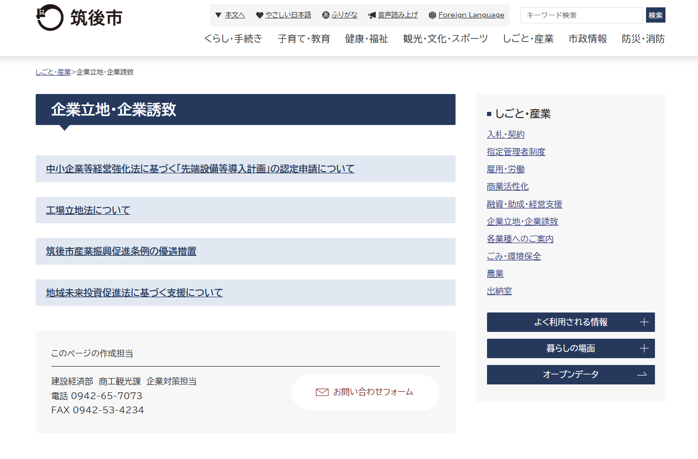This screenshot has height=459, width=698.
Task: Open 出納室 in sidebar
Action: 499,291
